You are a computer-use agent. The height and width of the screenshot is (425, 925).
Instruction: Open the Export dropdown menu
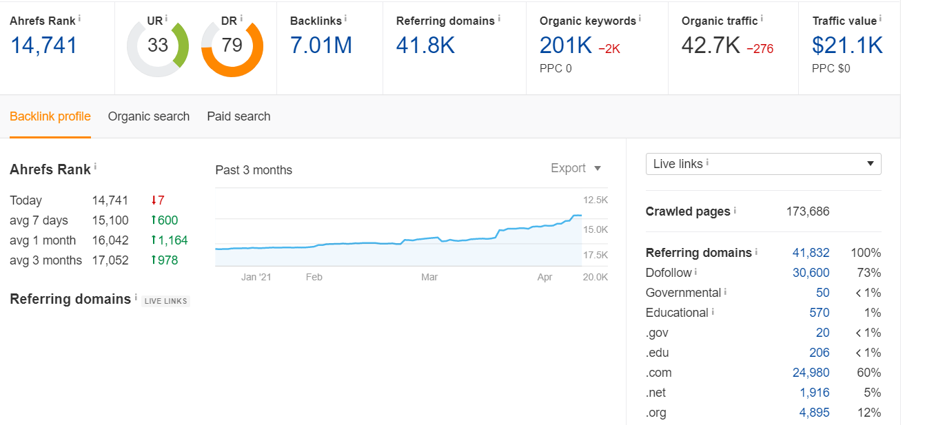click(x=576, y=168)
